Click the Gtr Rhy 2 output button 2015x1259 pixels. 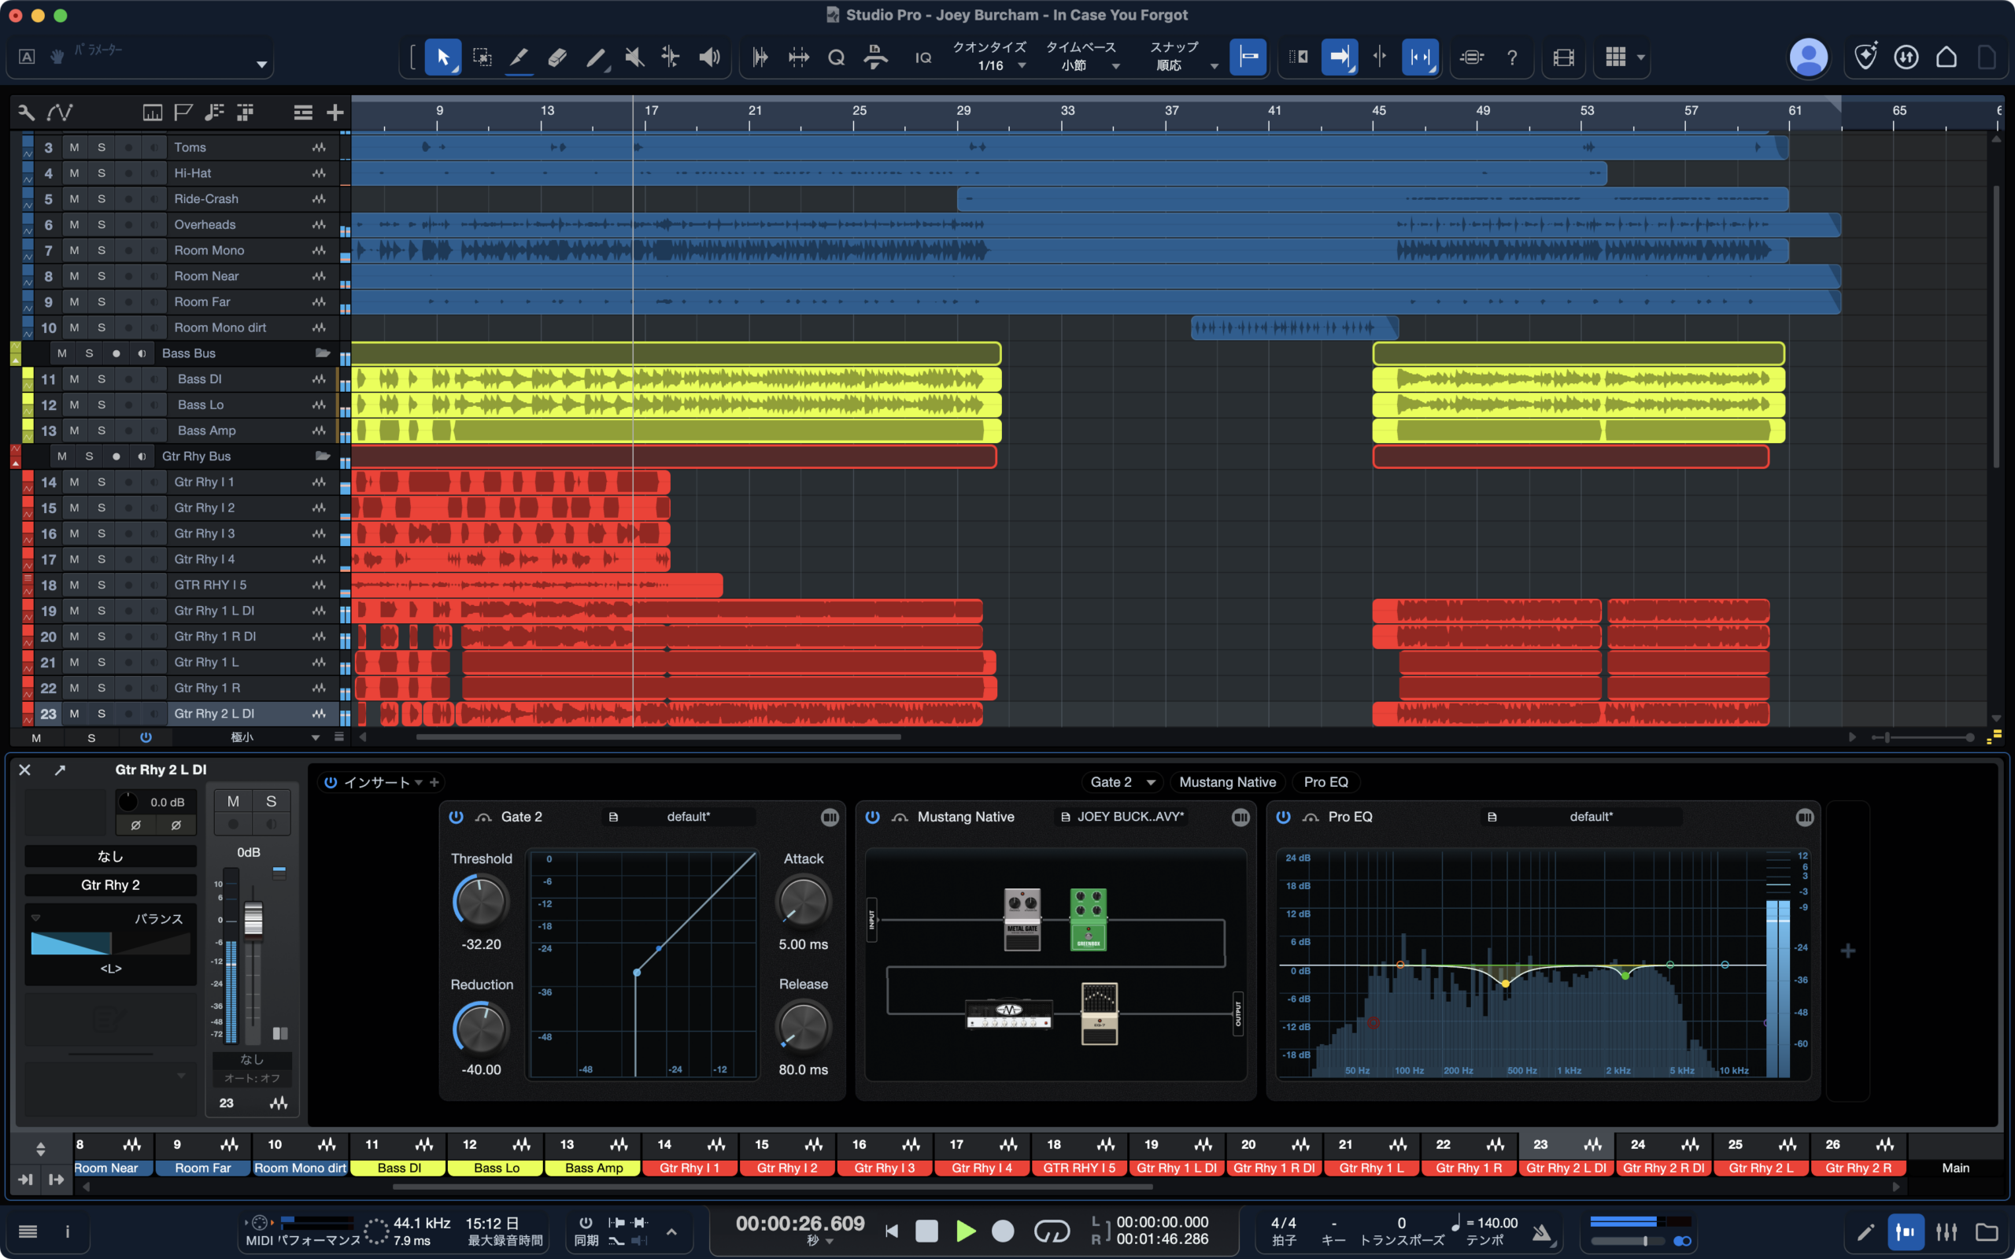click(x=110, y=885)
